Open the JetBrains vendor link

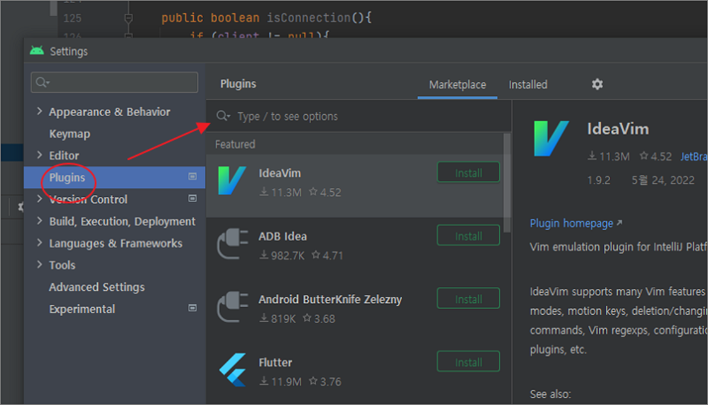(x=693, y=156)
